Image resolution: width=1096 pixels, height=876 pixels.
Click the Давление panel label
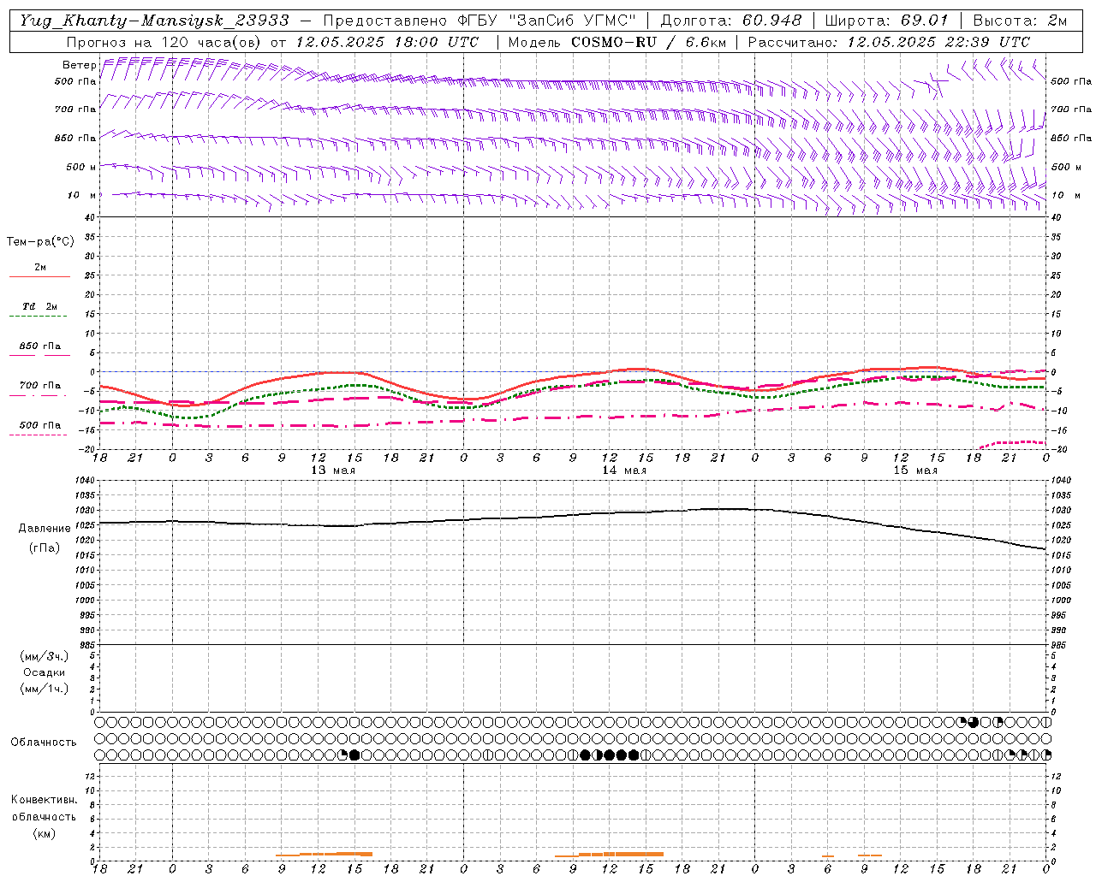pyautogui.click(x=45, y=529)
